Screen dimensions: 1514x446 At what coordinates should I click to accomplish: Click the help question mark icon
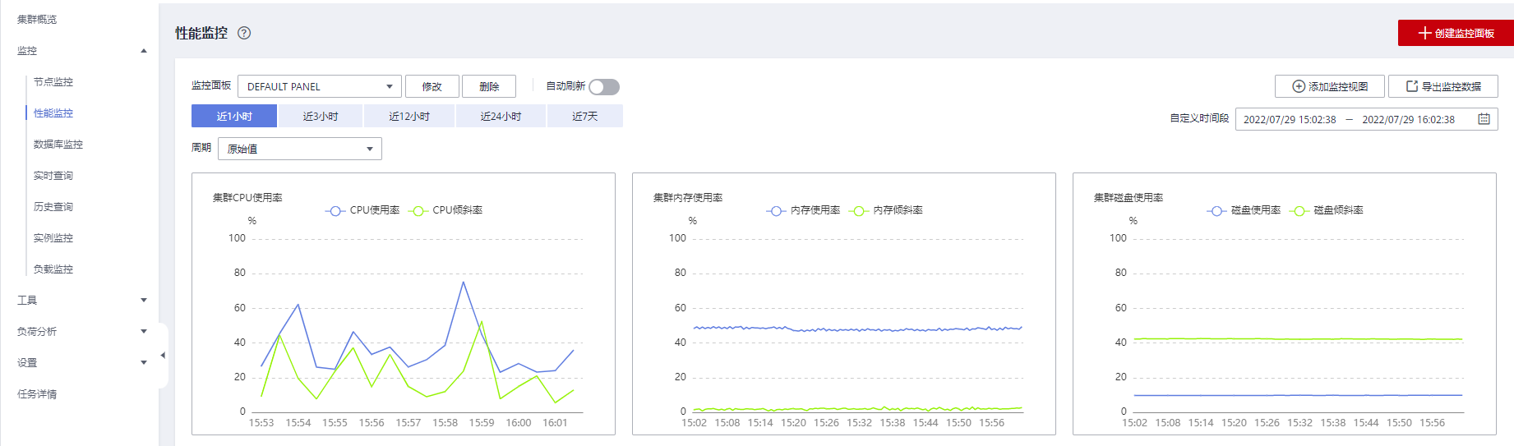[244, 33]
